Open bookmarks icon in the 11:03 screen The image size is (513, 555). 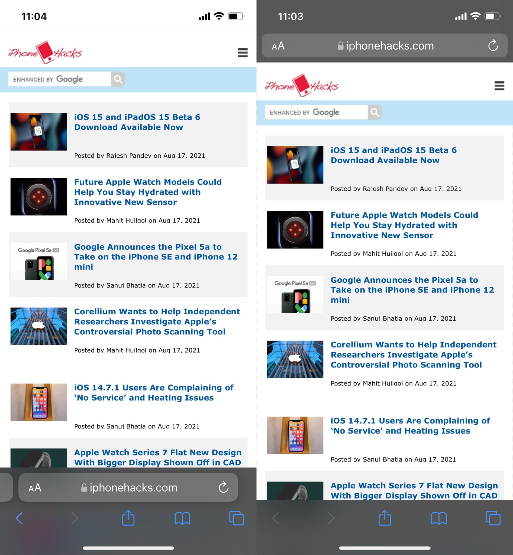click(x=438, y=518)
